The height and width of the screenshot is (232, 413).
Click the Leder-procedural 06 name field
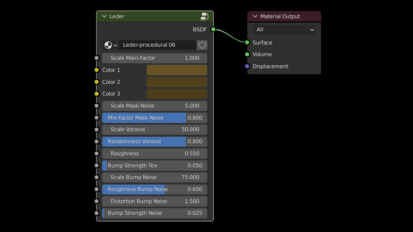157,45
